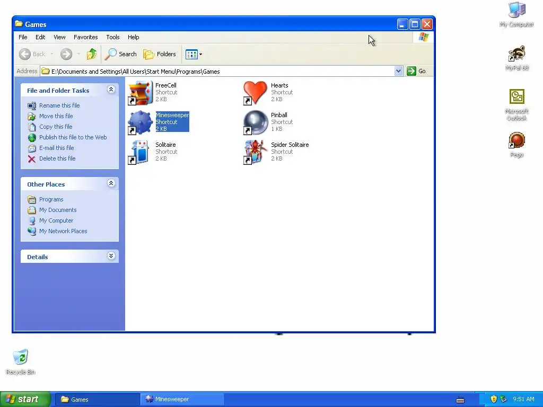Click Publish this file to the Web
Screen dimensions: 543x407
point(73,137)
